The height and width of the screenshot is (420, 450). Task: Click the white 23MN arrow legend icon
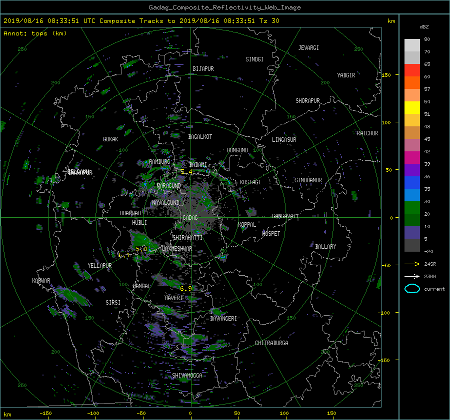(412, 276)
